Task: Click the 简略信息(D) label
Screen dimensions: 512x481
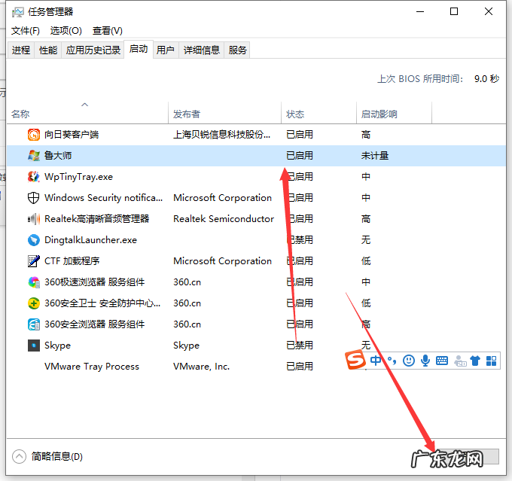Action: click(57, 456)
